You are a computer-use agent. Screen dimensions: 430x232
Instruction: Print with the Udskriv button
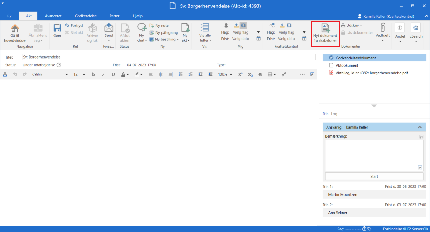(351, 25)
